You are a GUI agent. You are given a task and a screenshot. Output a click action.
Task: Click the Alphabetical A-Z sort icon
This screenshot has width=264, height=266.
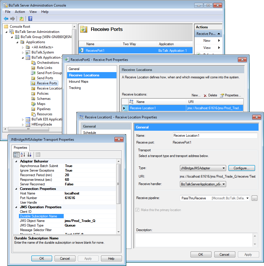pyautogui.click(x=23, y=155)
